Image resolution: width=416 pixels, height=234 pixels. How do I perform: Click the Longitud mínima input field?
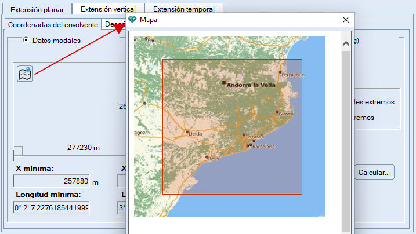tap(50, 207)
